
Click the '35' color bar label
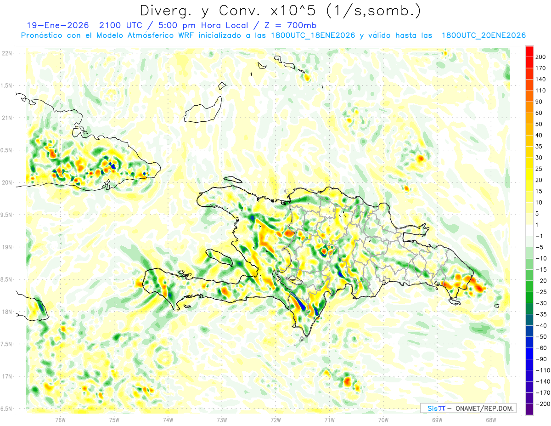[x=540, y=146]
